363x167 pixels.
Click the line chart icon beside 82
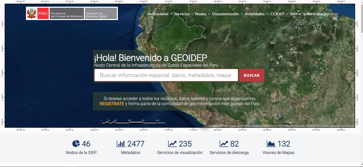click(x=224, y=144)
